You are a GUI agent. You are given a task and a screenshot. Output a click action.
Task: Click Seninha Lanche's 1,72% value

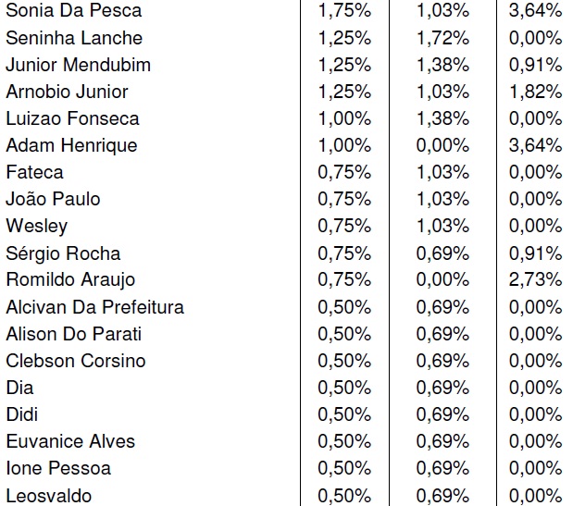point(442,38)
